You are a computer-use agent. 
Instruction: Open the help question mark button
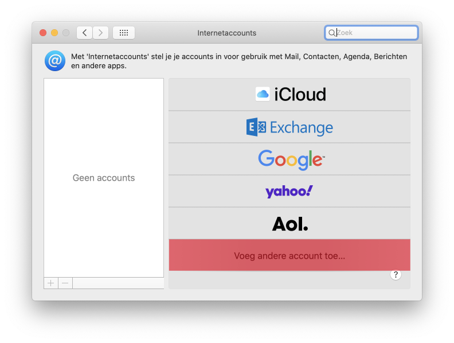coord(396,275)
